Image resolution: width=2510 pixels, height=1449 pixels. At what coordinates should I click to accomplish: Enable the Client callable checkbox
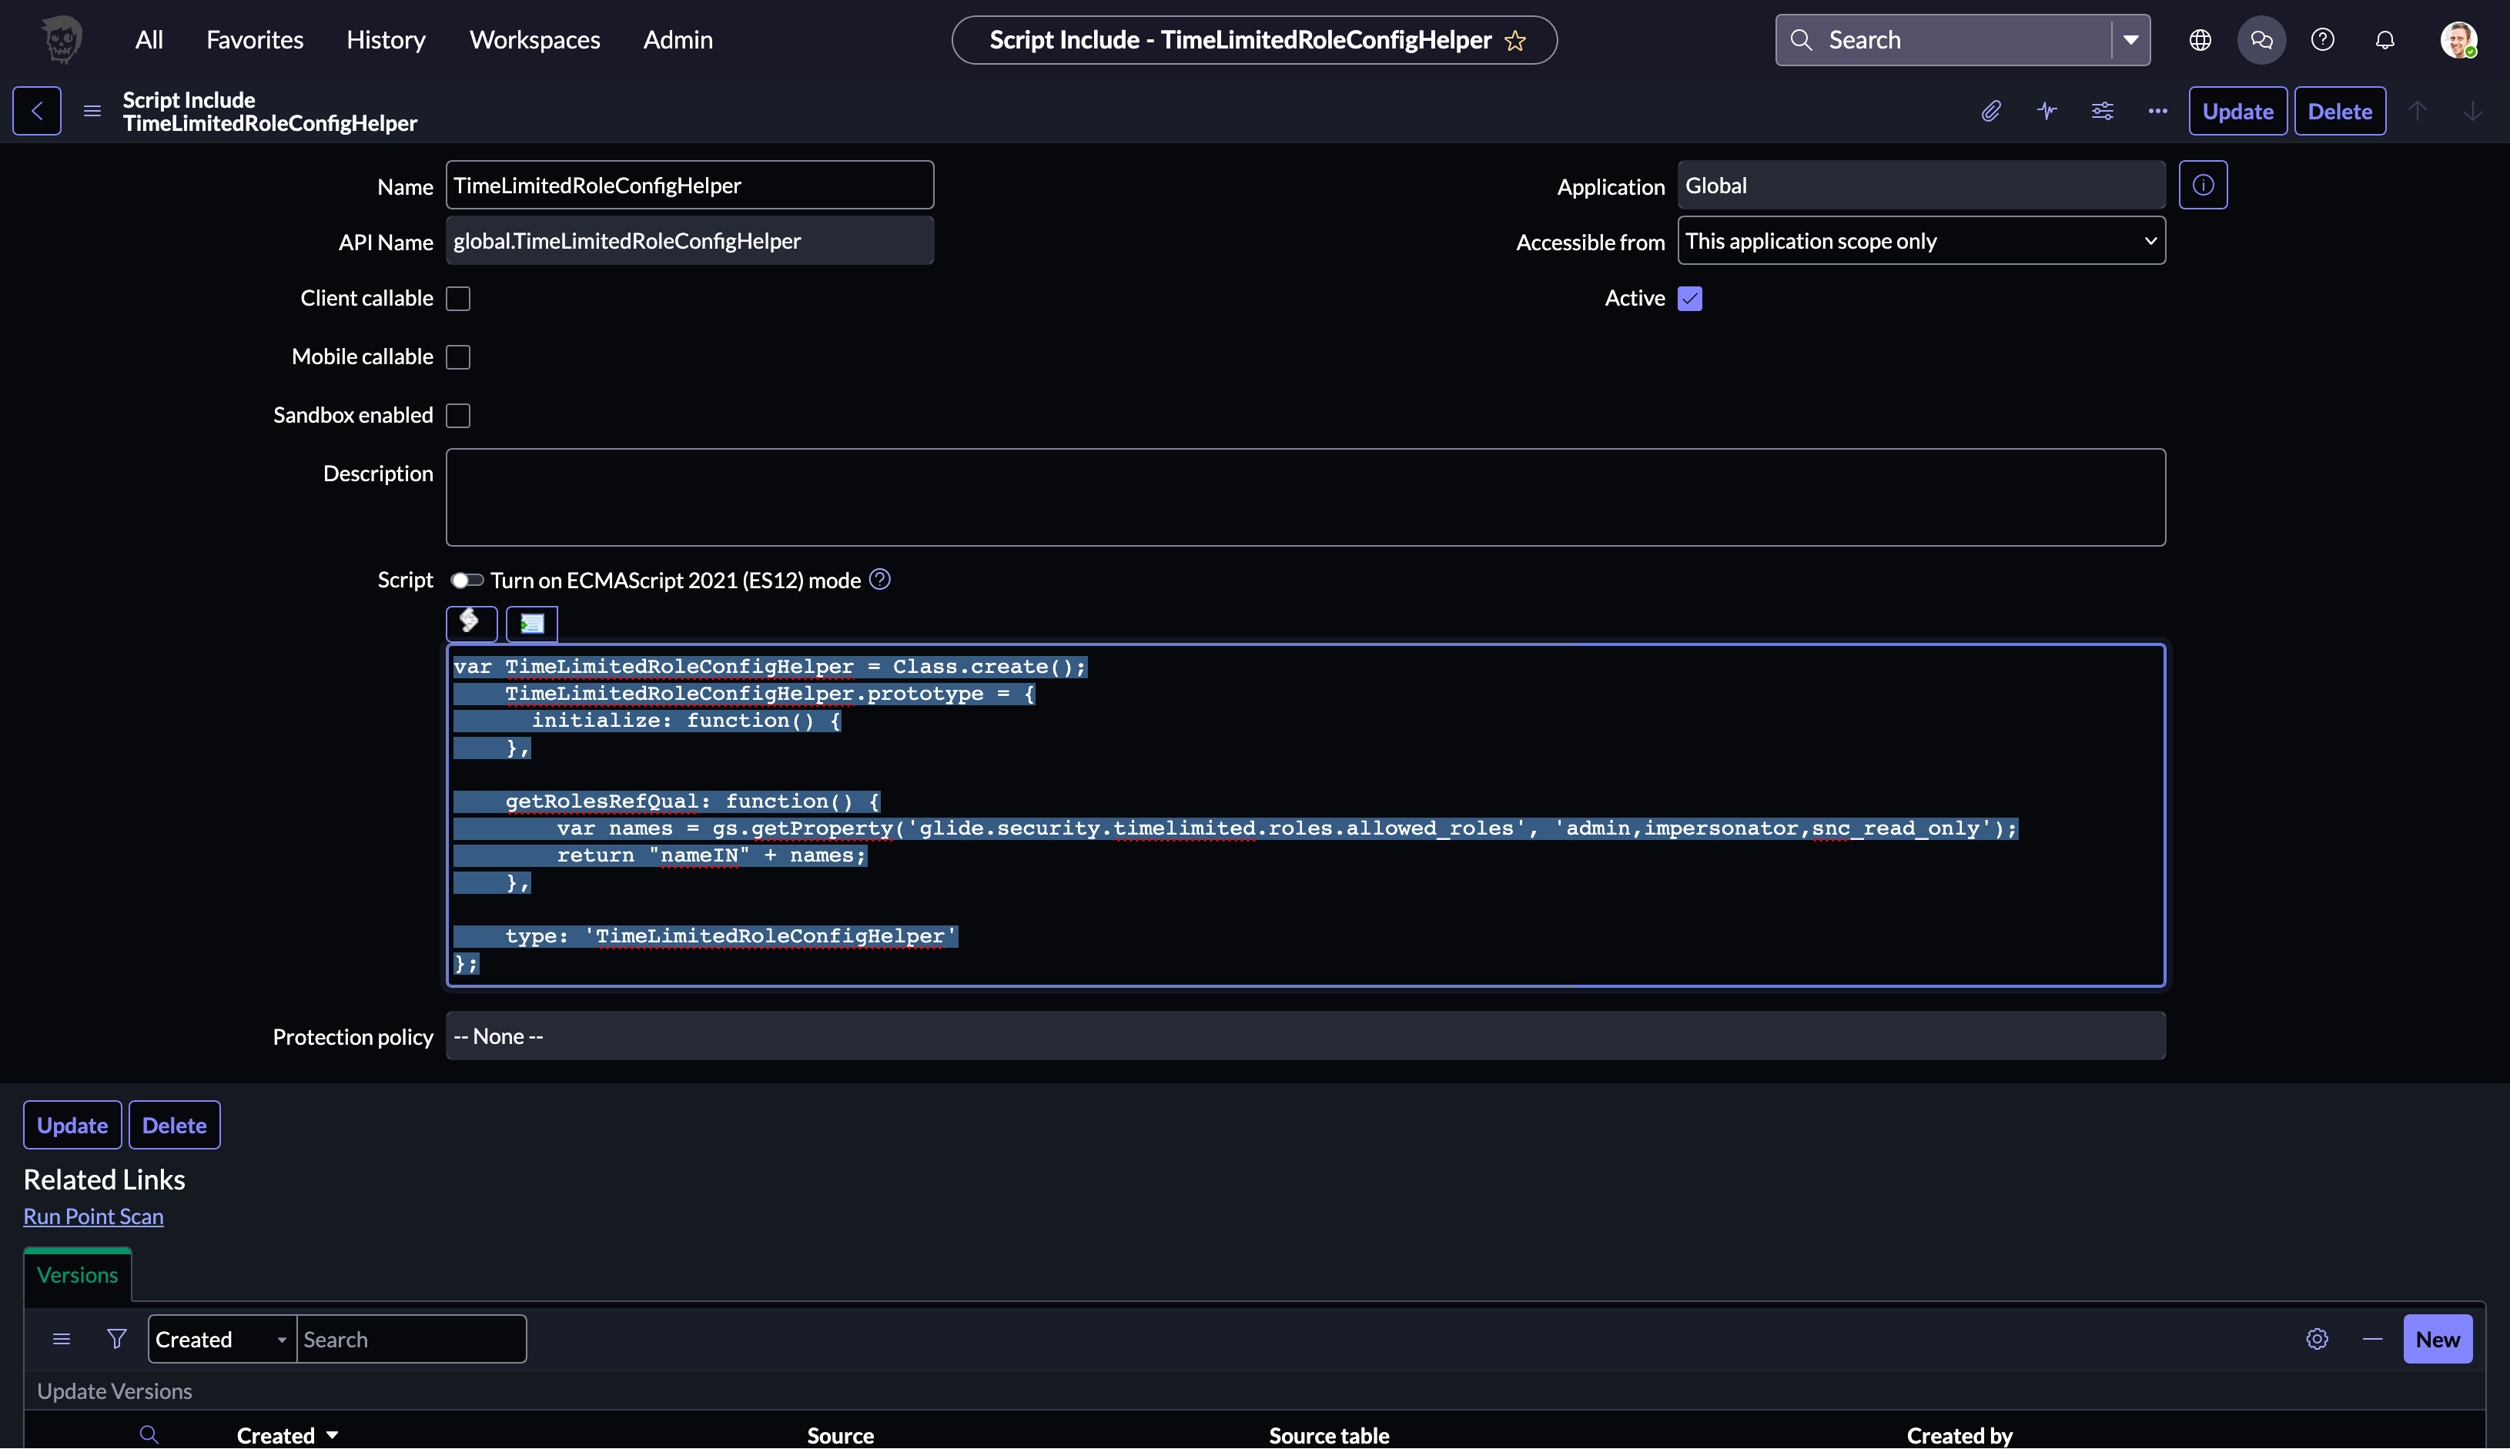pos(458,299)
